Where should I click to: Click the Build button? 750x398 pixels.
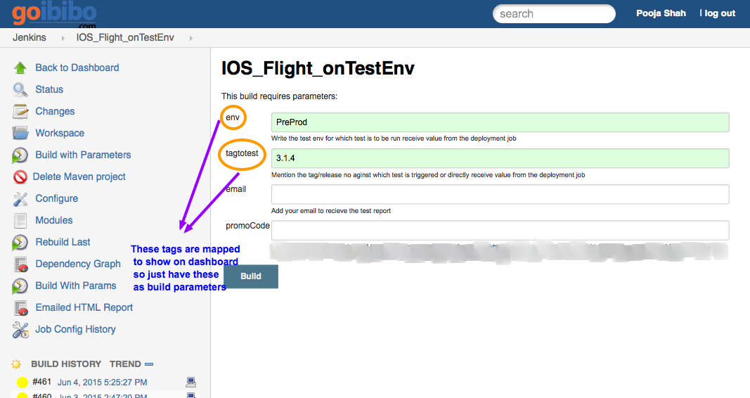pyautogui.click(x=251, y=276)
